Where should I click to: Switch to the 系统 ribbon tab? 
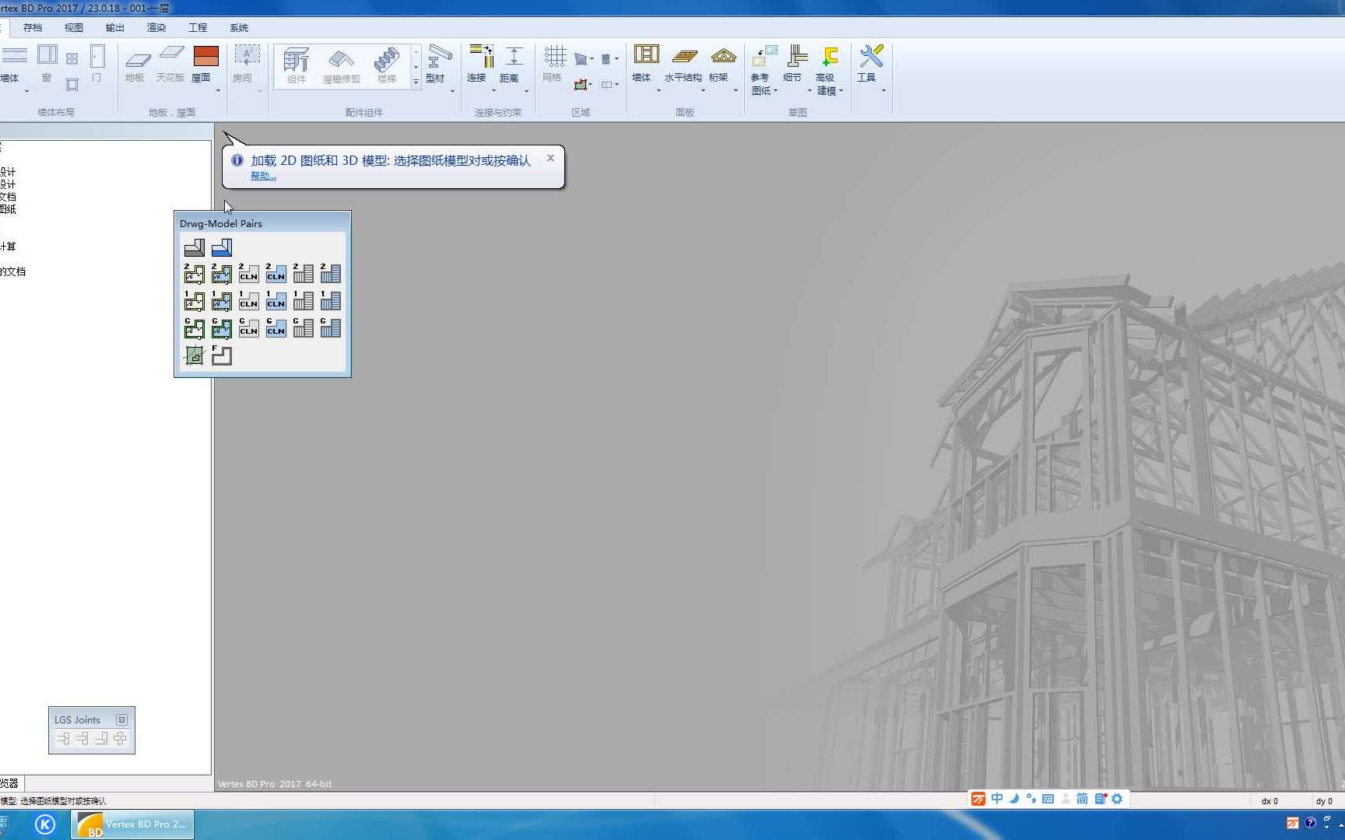(239, 27)
